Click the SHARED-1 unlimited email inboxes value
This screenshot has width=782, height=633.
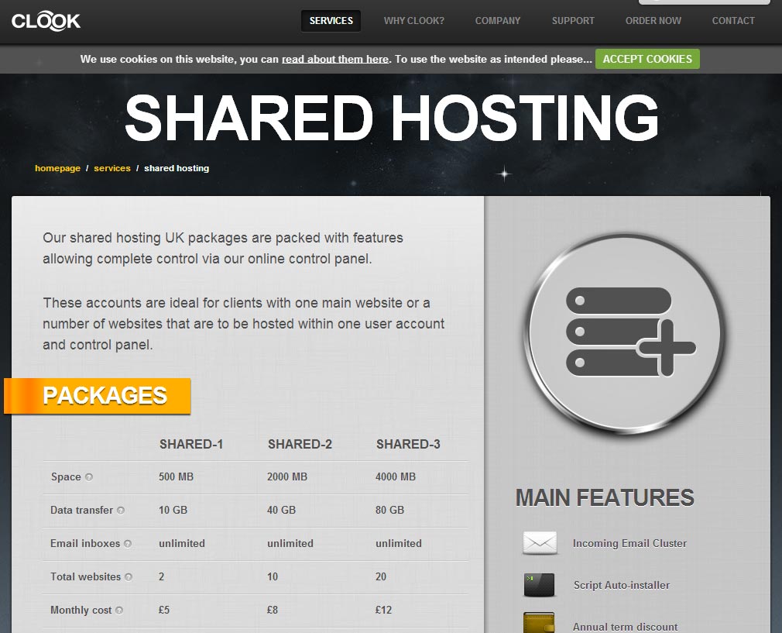pos(182,543)
